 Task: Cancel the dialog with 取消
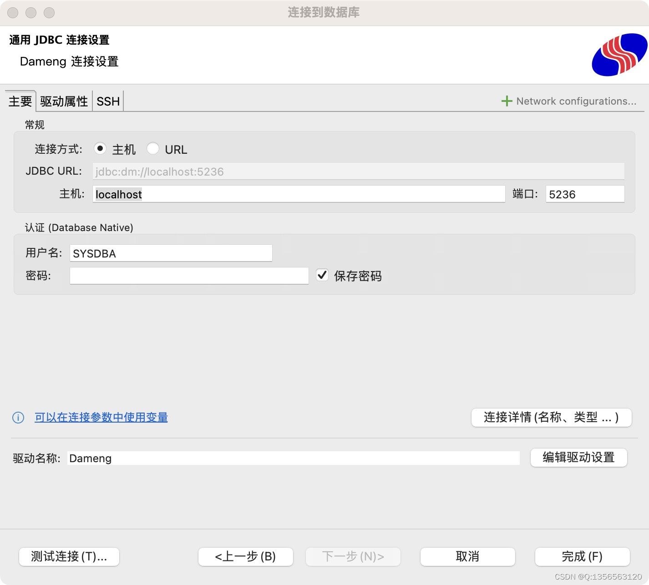pyautogui.click(x=467, y=556)
